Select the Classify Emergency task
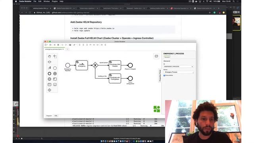The image size is (254, 143). point(82,65)
